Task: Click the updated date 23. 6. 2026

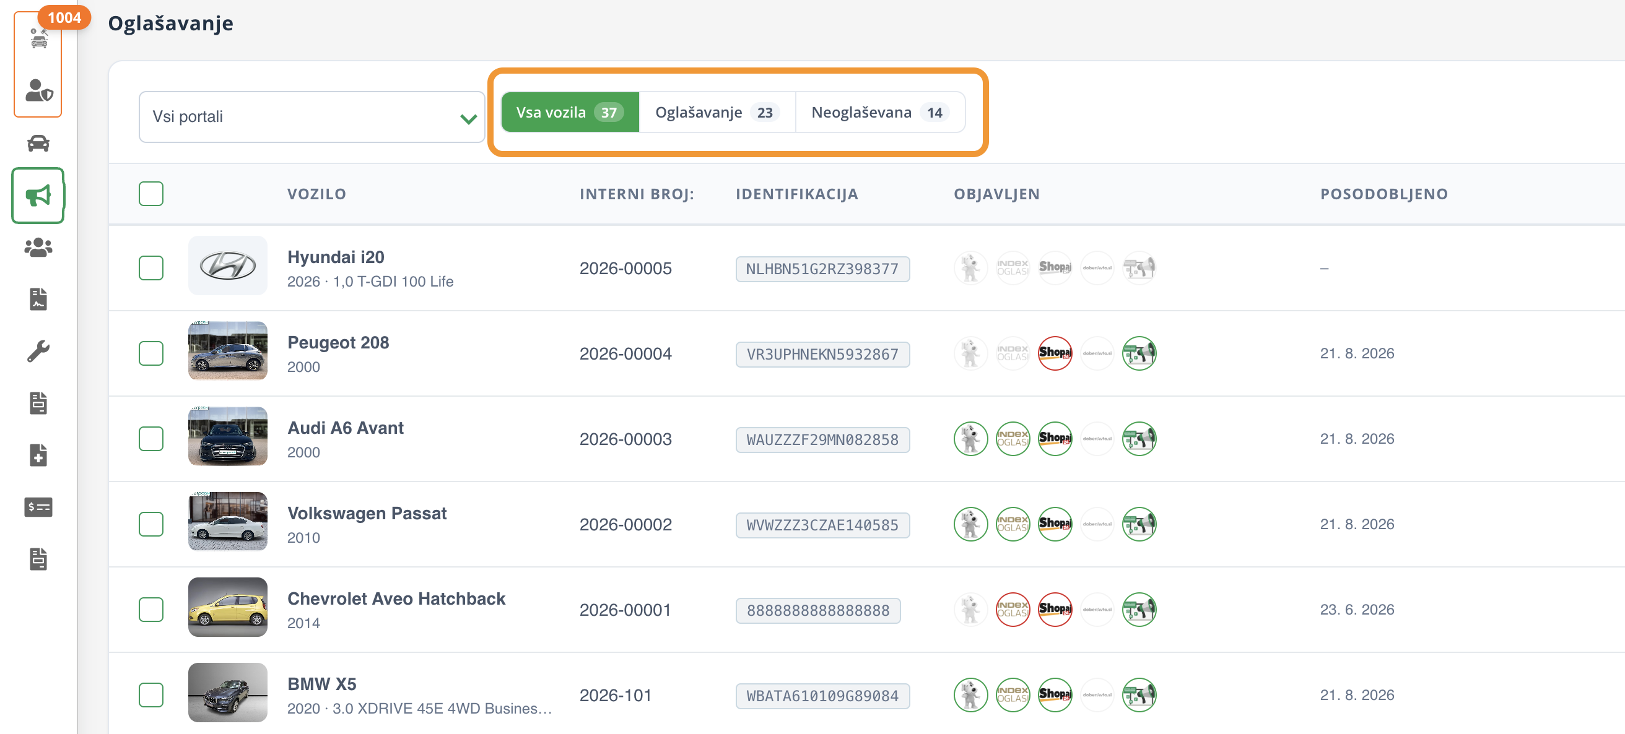Action: coord(1357,610)
